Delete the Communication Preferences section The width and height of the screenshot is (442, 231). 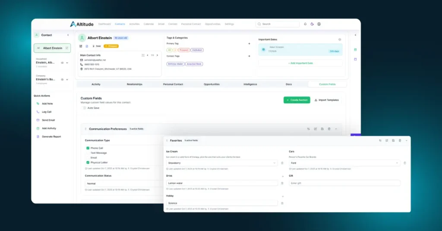coord(329,129)
